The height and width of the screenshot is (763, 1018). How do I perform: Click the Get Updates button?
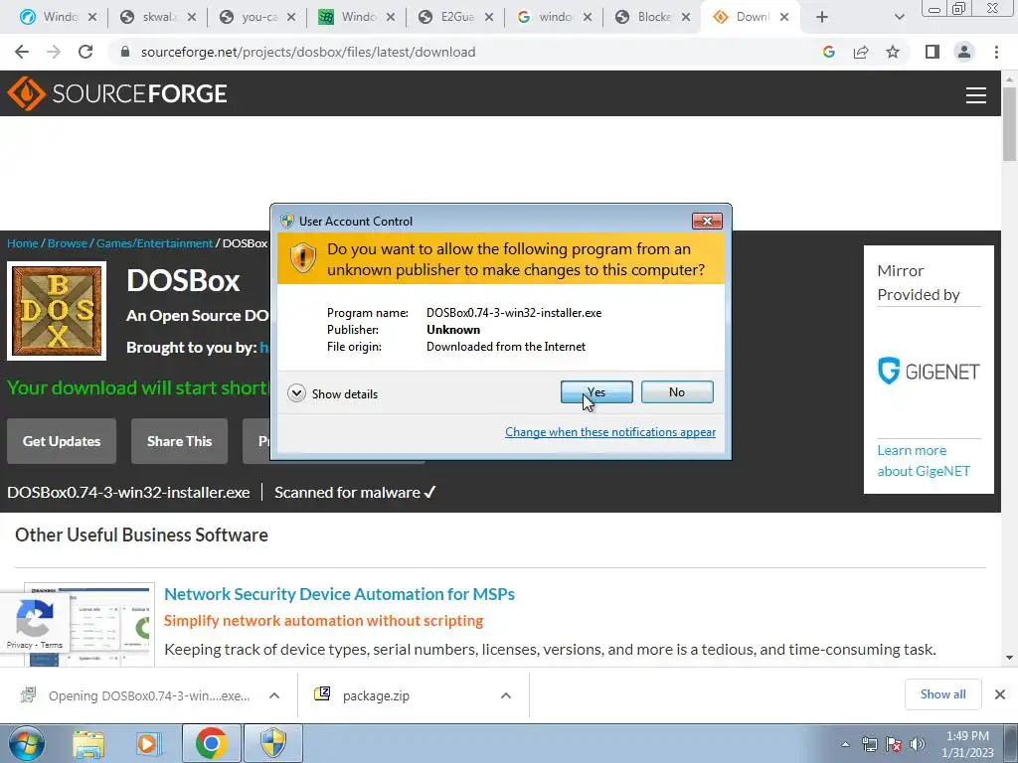(x=62, y=441)
